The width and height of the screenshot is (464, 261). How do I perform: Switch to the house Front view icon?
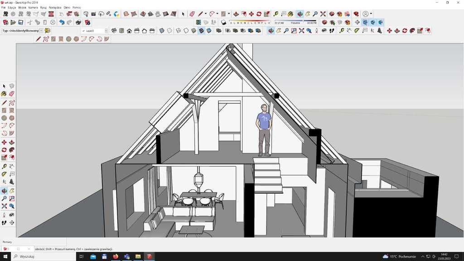click(x=129, y=31)
